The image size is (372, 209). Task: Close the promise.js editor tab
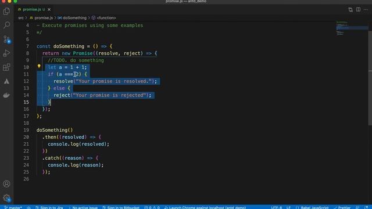pos(49,9)
